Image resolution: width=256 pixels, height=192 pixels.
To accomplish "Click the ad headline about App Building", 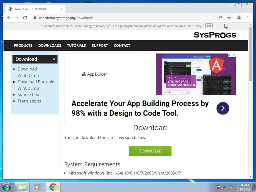I will (x=140, y=108).
